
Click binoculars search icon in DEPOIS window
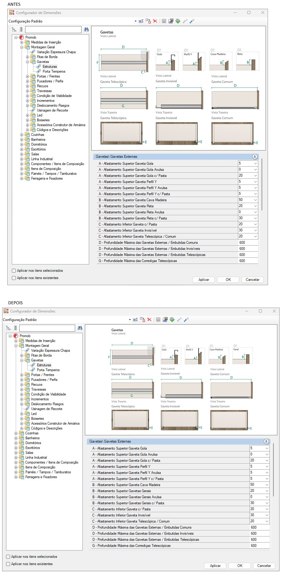click(80, 328)
